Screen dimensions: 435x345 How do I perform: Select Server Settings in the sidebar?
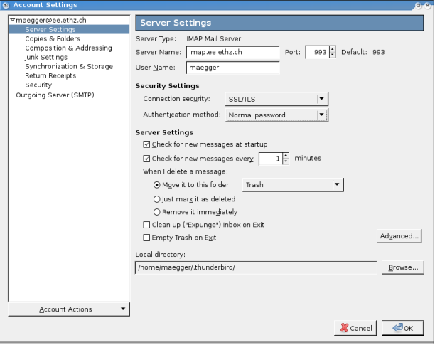click(x=50, y=29)
